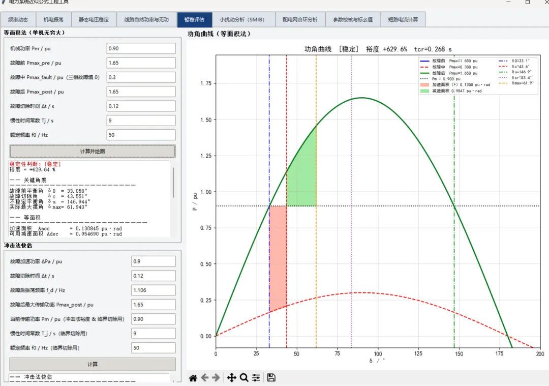Viewport: 549px width, 386px height.
Task: Switch to the 线路自然功率与无功 tab
Action: [x=147, y=20]
